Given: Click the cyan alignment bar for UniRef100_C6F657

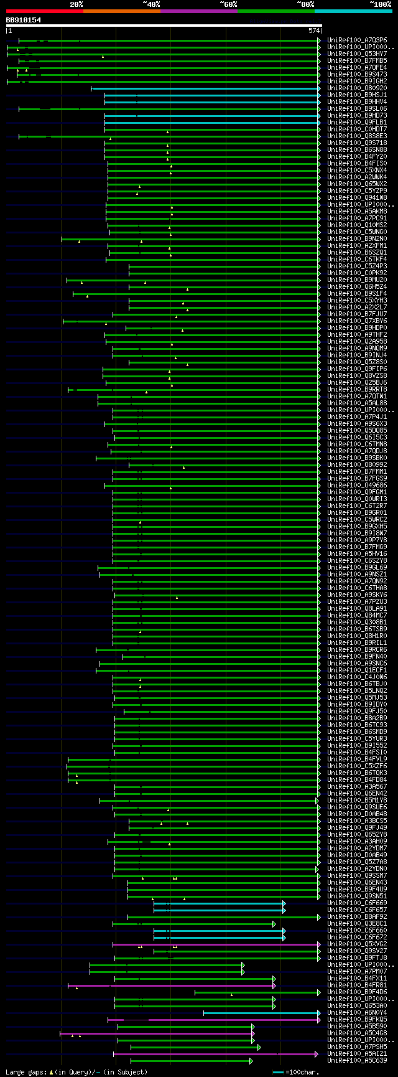Looking at the screenshot, I should (x=220, y=910).
